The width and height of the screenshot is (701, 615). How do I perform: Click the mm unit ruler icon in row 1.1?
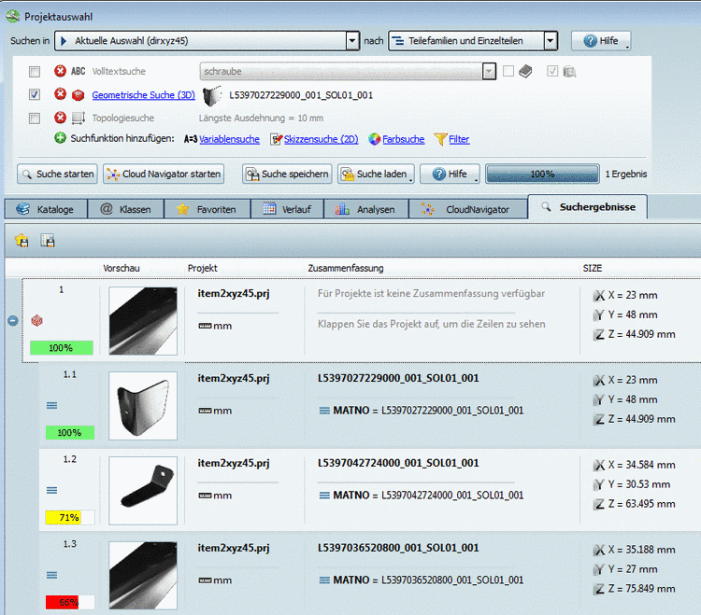coord(205,411)
